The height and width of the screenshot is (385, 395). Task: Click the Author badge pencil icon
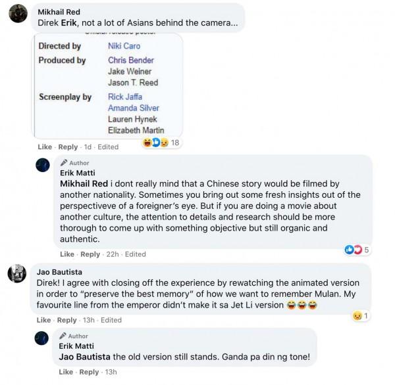[64, 162]
